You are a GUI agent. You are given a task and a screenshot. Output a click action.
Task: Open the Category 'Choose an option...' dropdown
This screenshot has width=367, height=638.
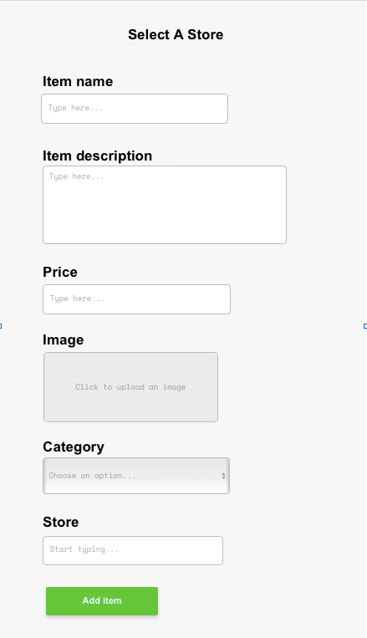(136, 476)
